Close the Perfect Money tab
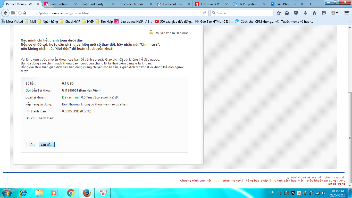This screenshot has width=352, height=198. (37, 4)
